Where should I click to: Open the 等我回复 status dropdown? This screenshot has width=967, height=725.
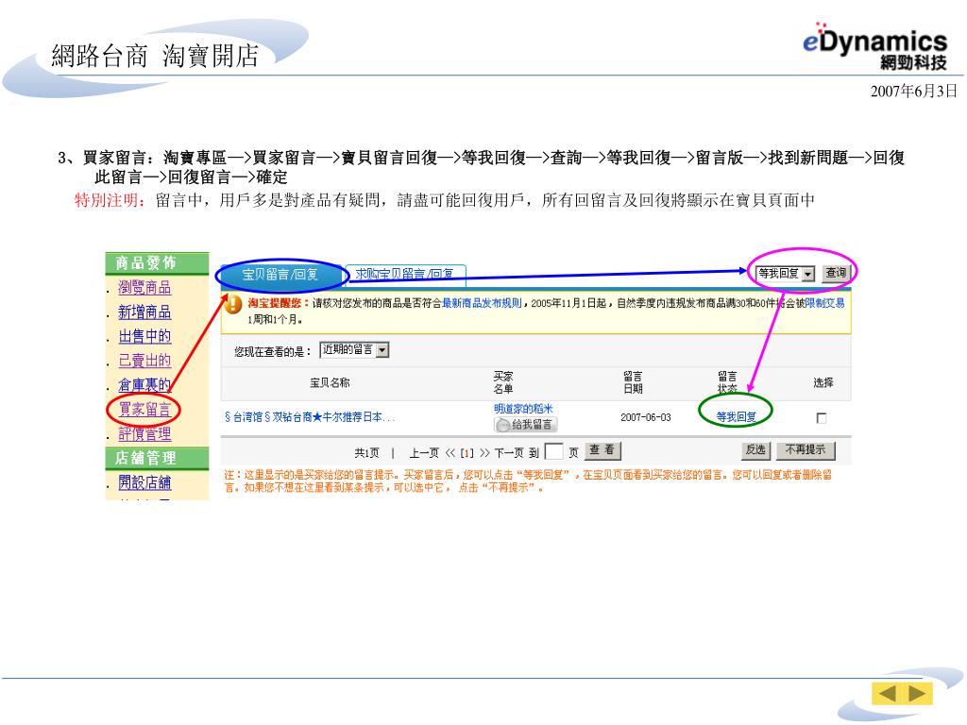[x=787, y=273]
